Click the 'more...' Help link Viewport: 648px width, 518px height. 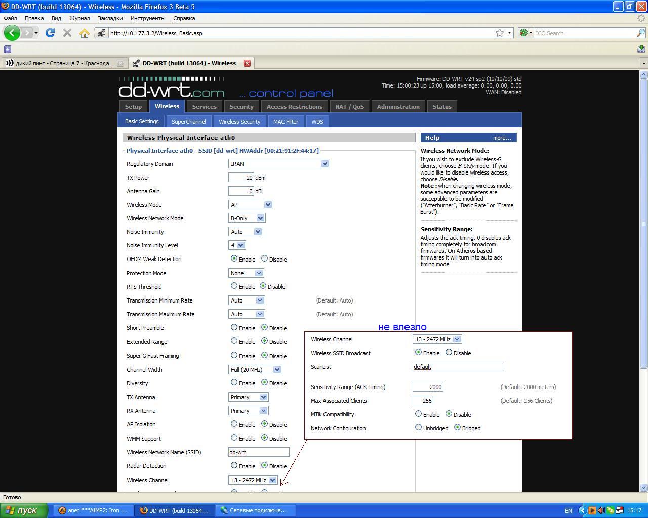click(x=502, y=138)
